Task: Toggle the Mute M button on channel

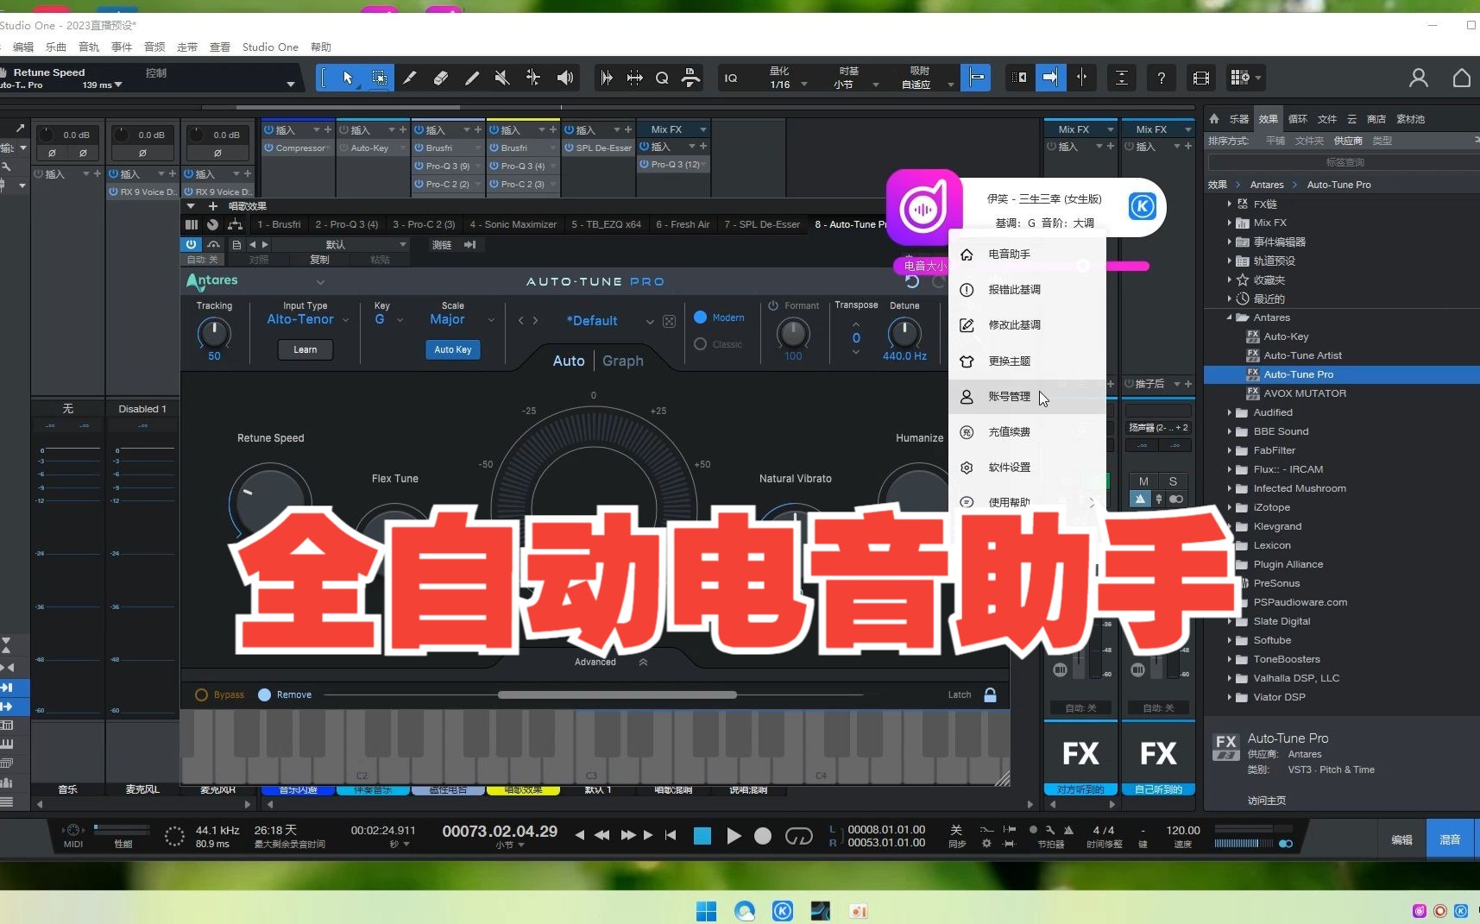Action: [x=1143, y=481]
